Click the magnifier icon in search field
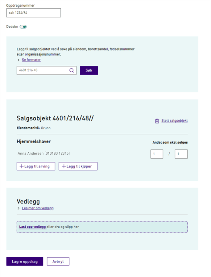211x277 pixels. pos(72,70)
